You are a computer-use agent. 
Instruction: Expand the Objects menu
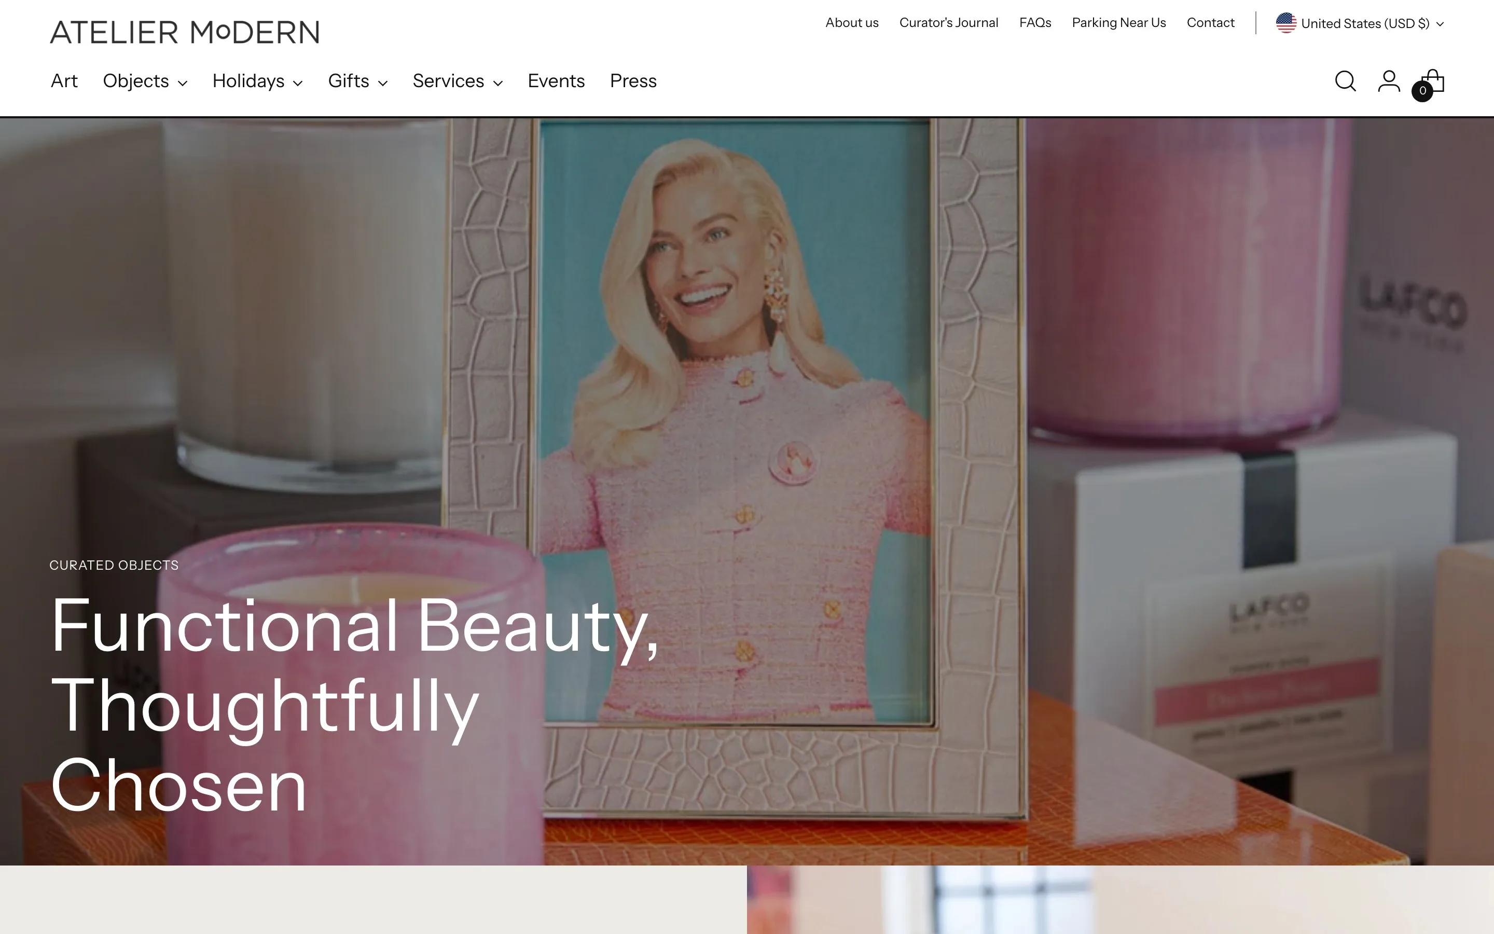[145, 81]
